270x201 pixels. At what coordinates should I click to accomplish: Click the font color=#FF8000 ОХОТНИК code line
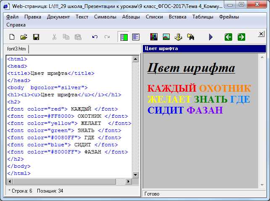pyautogui.click(x=68, y=116)
